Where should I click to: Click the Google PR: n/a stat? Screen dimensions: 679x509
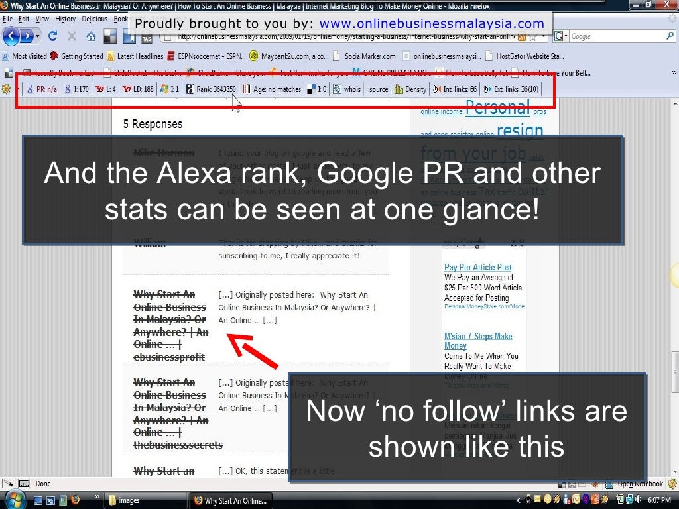pos(42,89)
